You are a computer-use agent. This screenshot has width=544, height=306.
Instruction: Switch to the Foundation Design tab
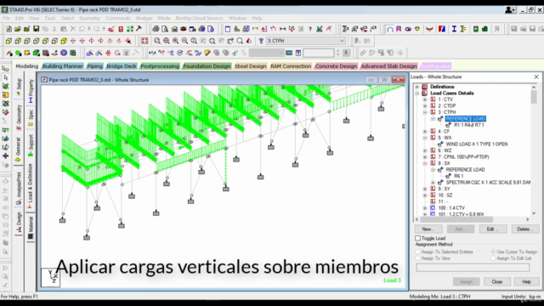pos(207,66)
